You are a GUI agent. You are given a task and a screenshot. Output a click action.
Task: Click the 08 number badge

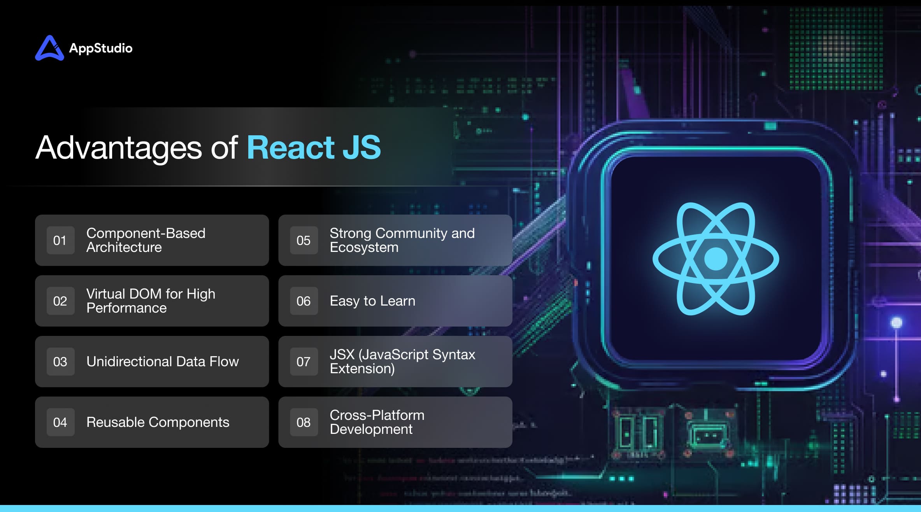[x=304, y=422]
